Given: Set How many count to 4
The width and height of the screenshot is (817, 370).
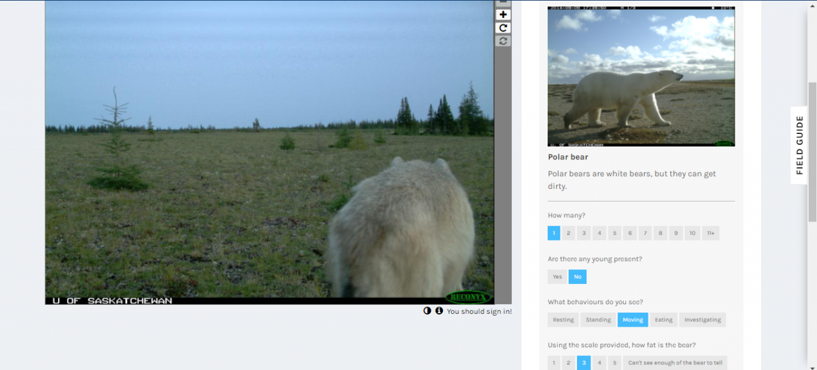Looking at the screenshot, I should tap(599, 233).
